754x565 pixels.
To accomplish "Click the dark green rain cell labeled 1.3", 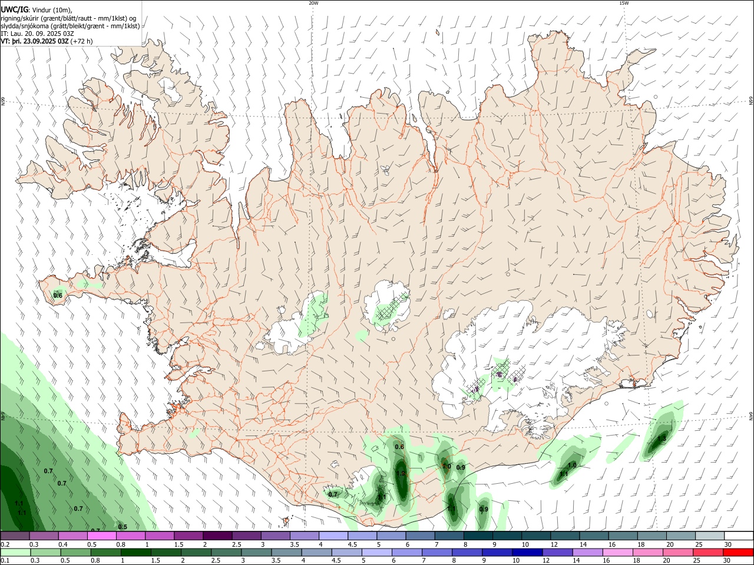I will coord(660,440).
